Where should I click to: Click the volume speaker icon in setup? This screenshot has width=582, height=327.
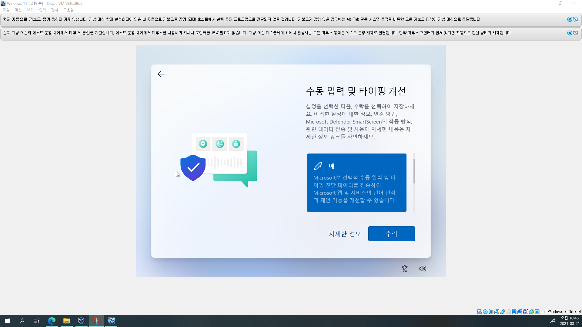pos(423,269)
